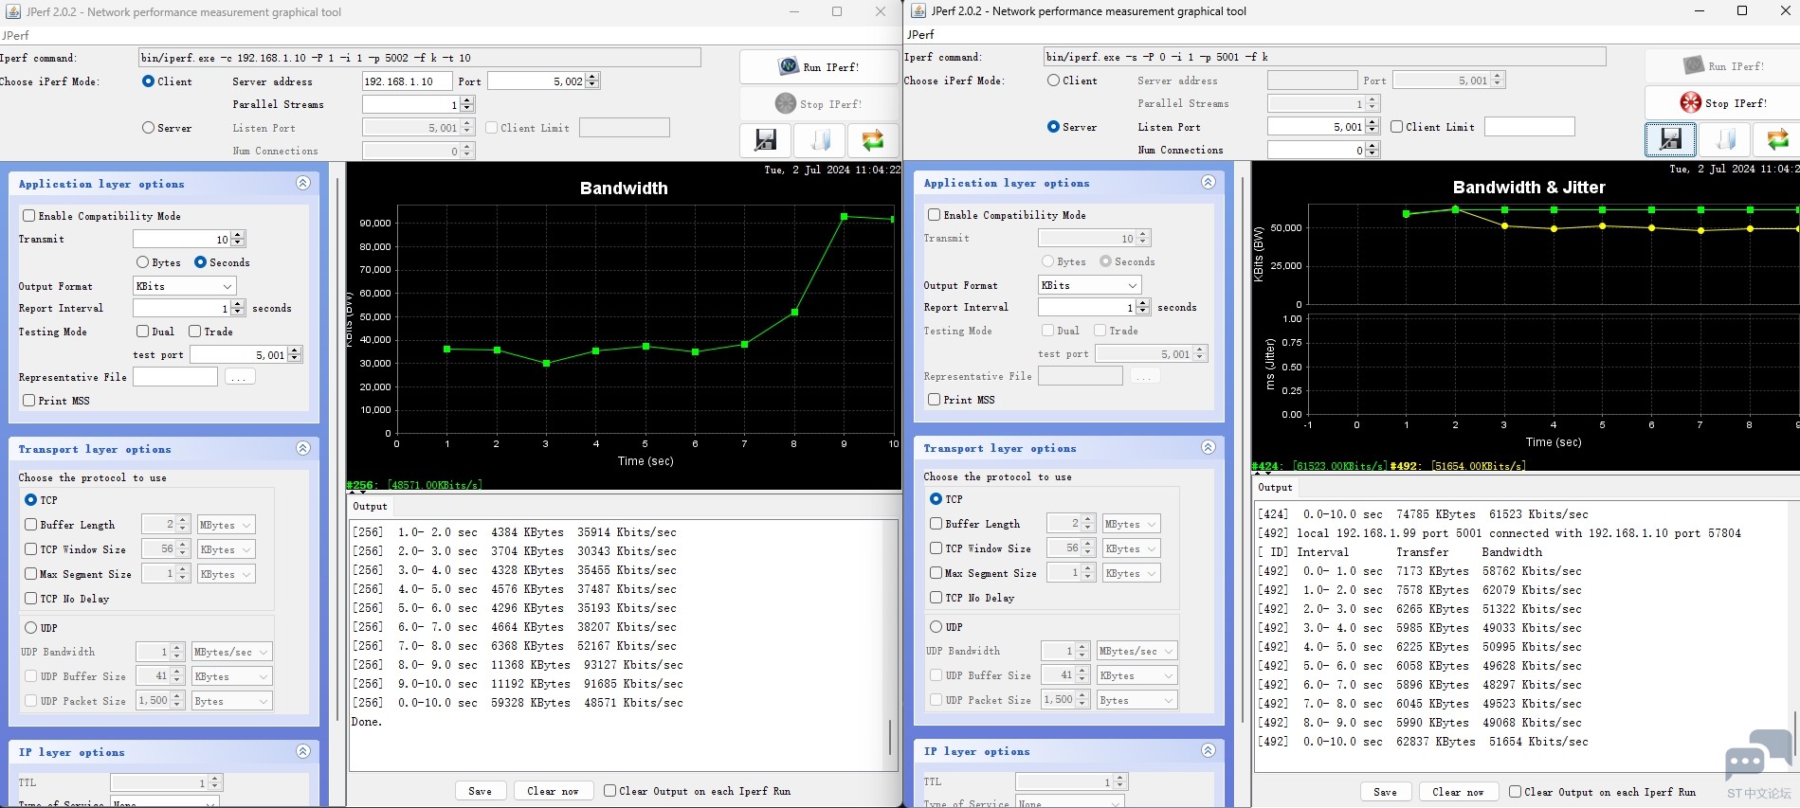Open the JPerf menu in the right window
Screen dimensions: 1800x808
tap(920, 34)
